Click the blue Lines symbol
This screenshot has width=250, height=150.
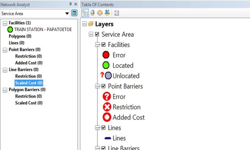click(x=108, y=138)
